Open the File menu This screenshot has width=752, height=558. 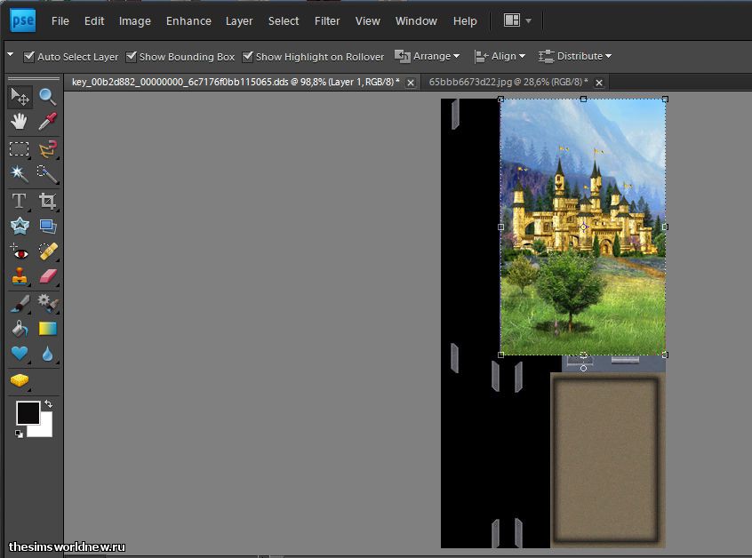60,21
